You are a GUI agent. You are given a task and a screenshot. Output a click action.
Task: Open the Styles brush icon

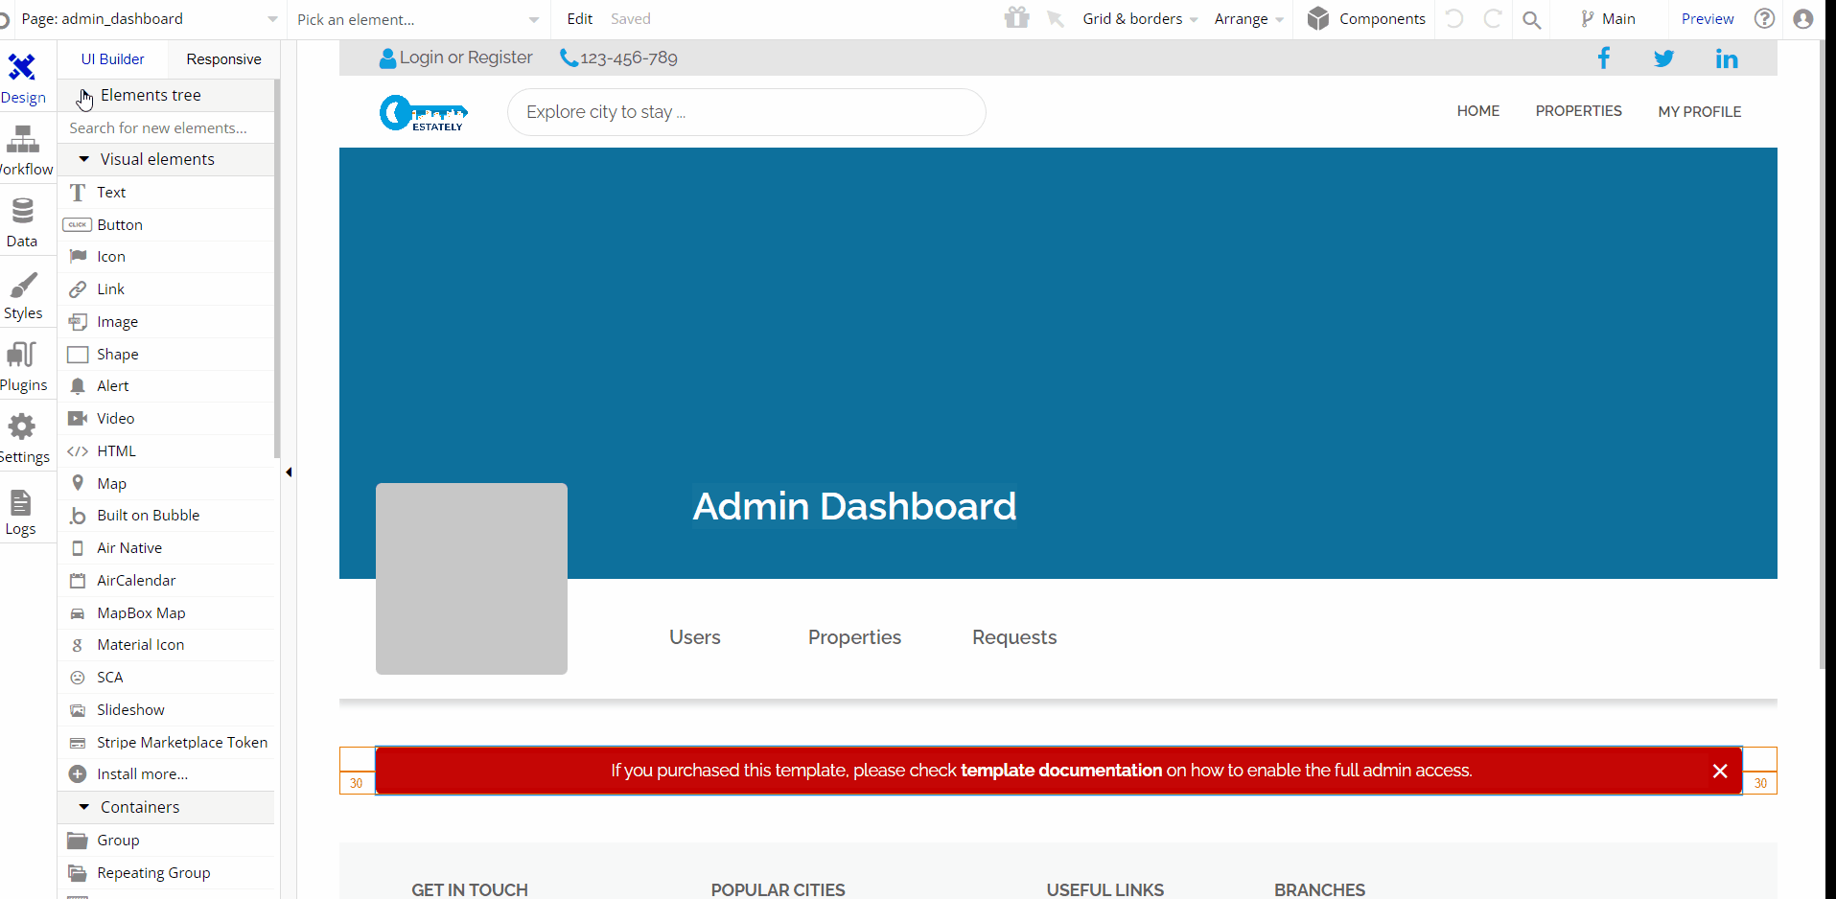click(23, 285)
